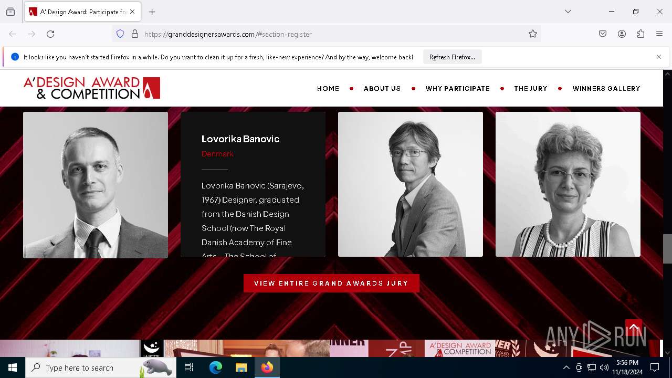Click the A'Design Award Competition banner thumbnail
The height and width of the screenshot is (378, 672).
click(460, 349)
